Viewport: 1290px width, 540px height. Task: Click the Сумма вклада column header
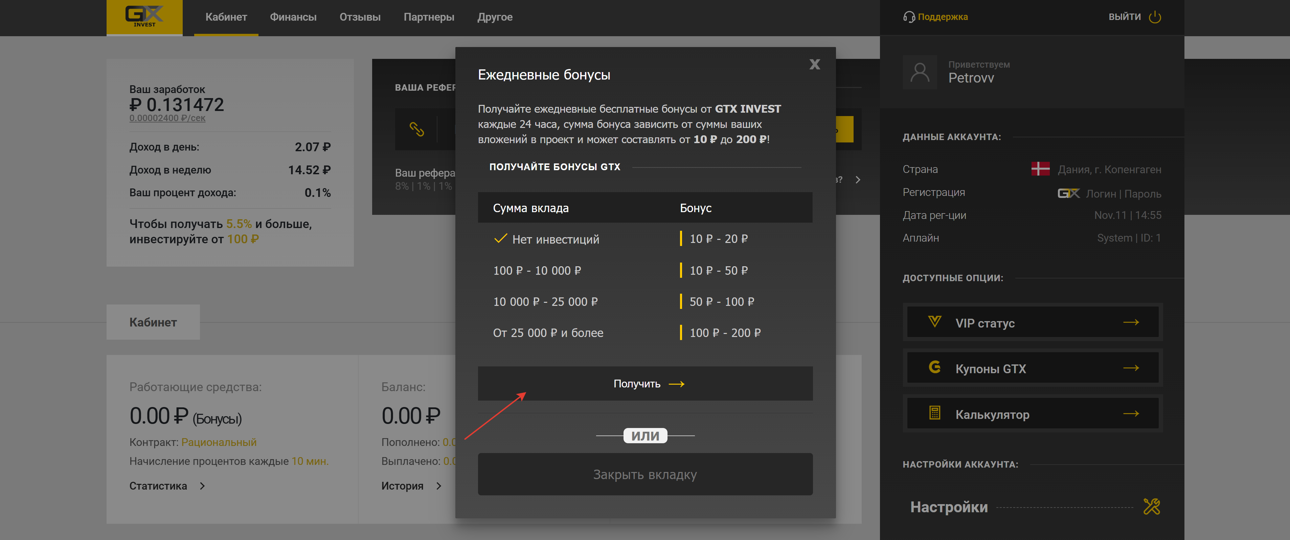click(530, 208)
